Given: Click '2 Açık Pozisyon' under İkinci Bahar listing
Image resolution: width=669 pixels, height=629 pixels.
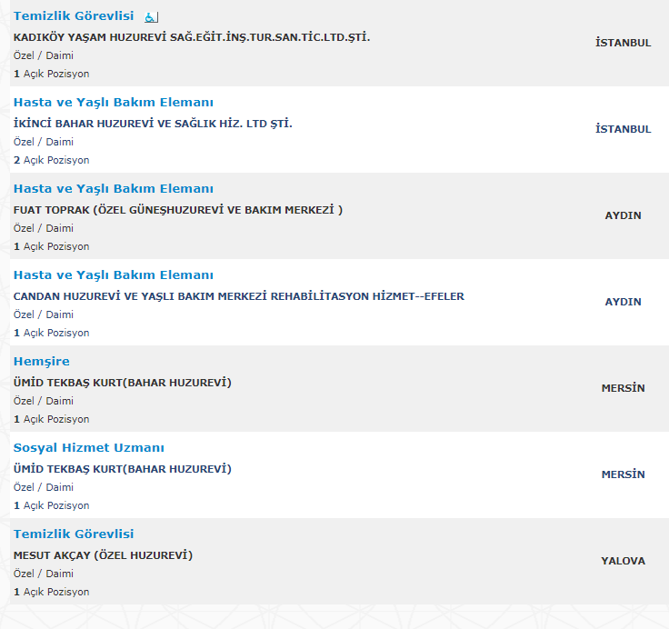Looking at the screenshot, I should pyautogui.click(x=51, y=160).
